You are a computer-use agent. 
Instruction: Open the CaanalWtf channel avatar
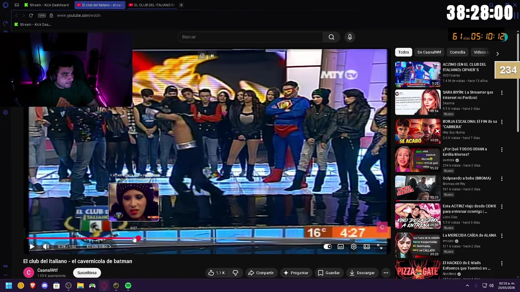pyautogui.click(x=28, y=273)
